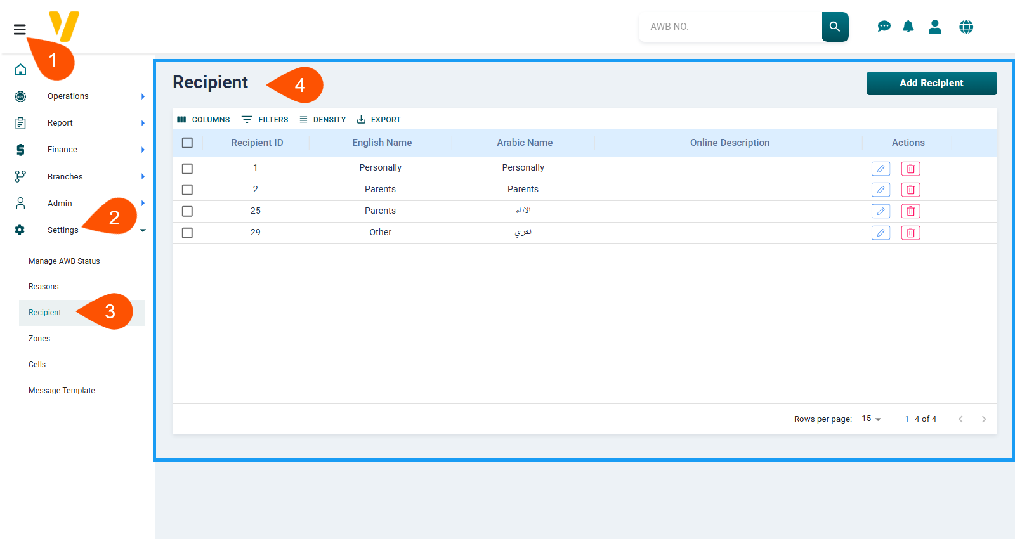
Task: Tick the checkbox for recipient ID 29
Action: click(187, 233)
